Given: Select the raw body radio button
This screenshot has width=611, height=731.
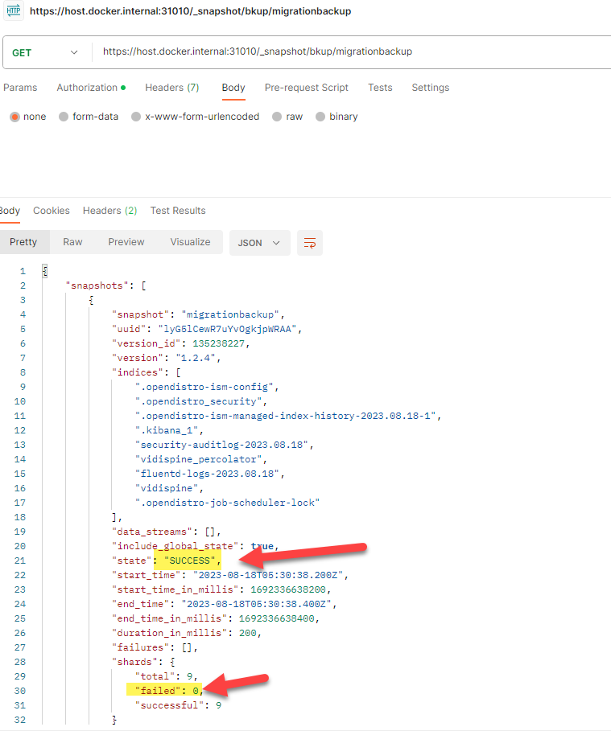Looking at the screenshot, I should click(277, 117).
